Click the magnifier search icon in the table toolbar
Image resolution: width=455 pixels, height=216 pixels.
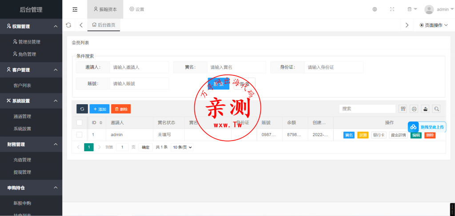pyautogui.click(x=436, y=109)
